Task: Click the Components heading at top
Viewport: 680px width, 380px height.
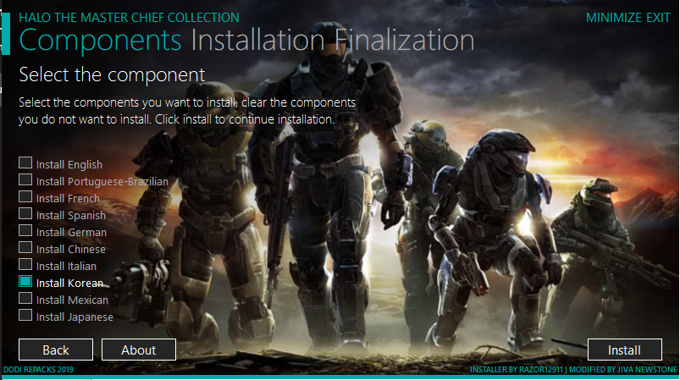Action: pyautogui.click(x=100, y=41)
